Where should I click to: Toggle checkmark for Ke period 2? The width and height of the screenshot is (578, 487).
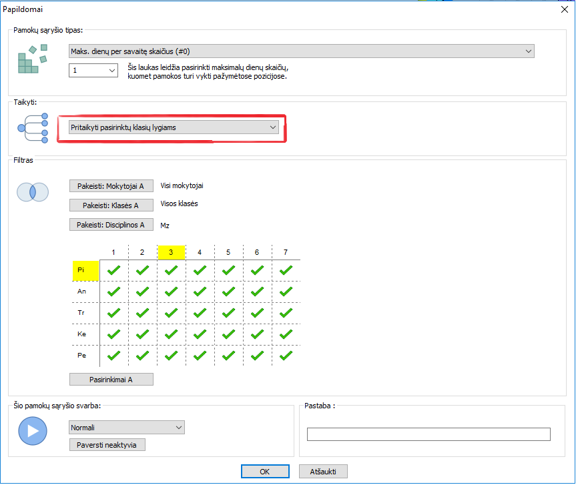coord(142,334)
